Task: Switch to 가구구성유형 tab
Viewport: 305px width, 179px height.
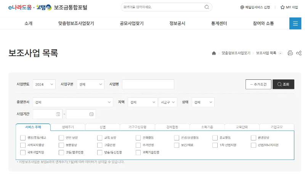Action: 138,127
